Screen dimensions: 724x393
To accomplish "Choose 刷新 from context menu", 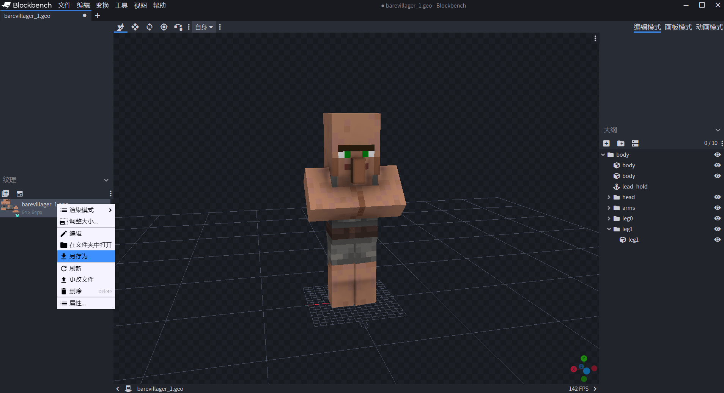I will (x=86, y=269).
